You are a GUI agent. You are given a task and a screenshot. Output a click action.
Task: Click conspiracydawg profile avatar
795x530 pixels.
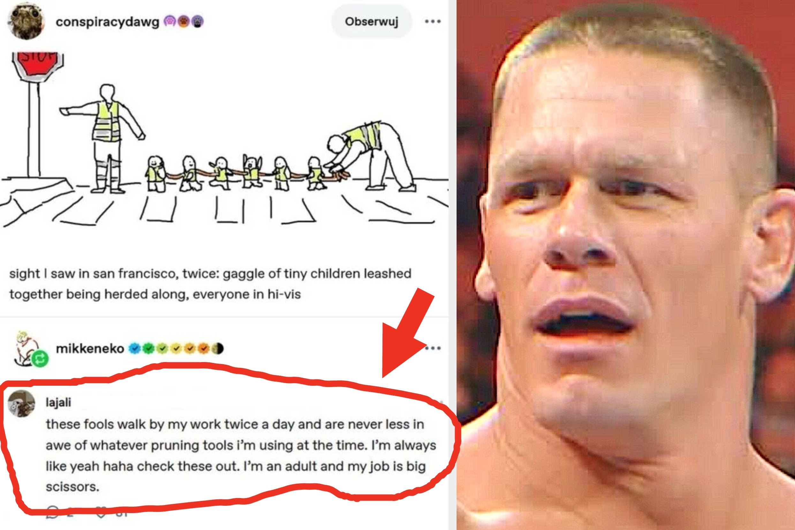click(x=26, y=21)
